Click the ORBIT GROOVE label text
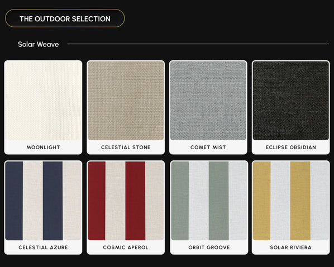Image resolution: width=334 pixels, height=267 pixels. 209,247
